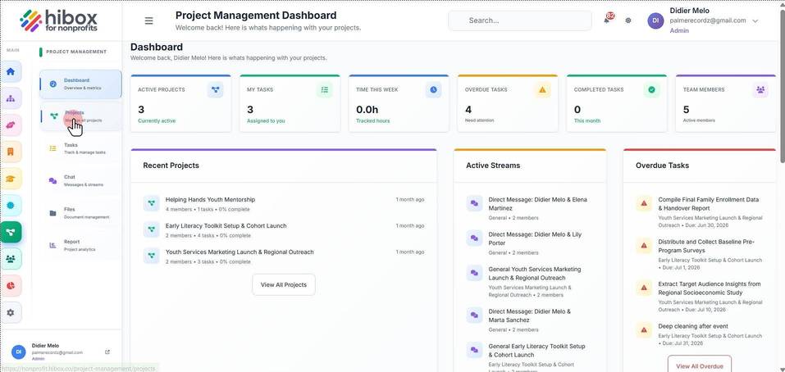This screenshot has height=372, width=785.
Task: Open the red pie chart sidebar icon
Action: (x=11, y=286)
